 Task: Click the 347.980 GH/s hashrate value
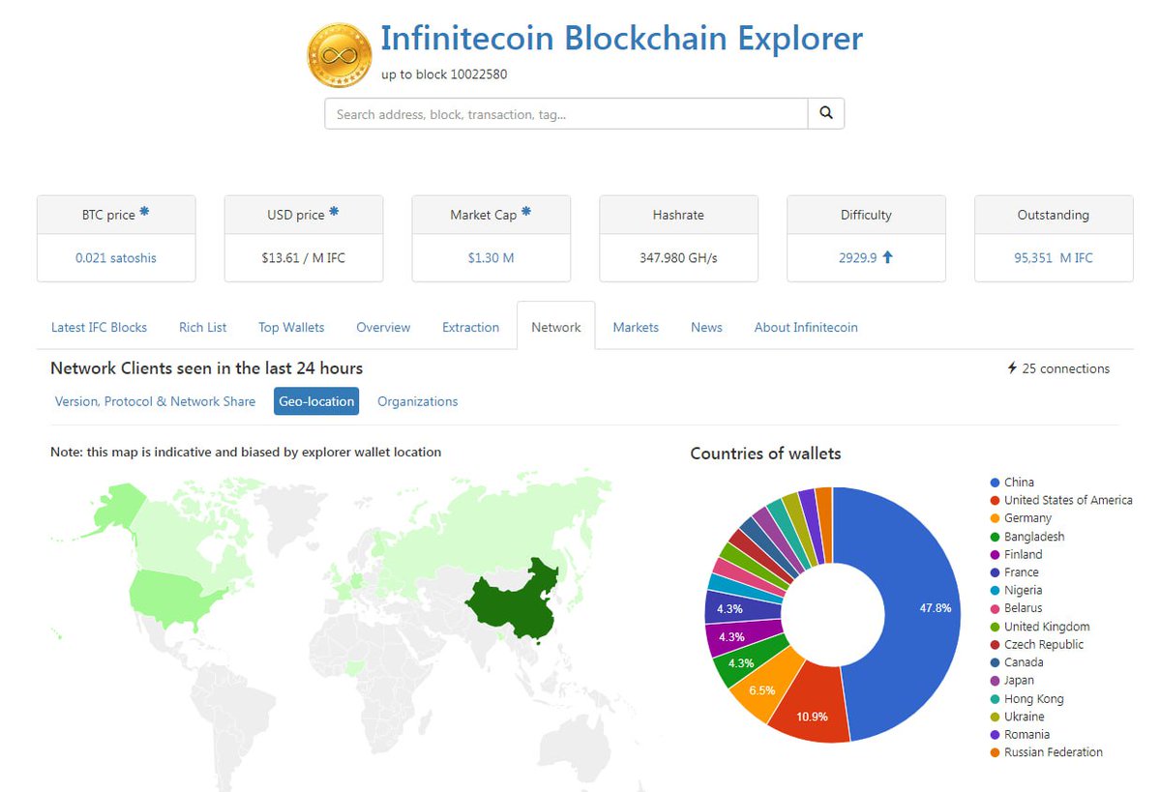click(x=678, y=258)
